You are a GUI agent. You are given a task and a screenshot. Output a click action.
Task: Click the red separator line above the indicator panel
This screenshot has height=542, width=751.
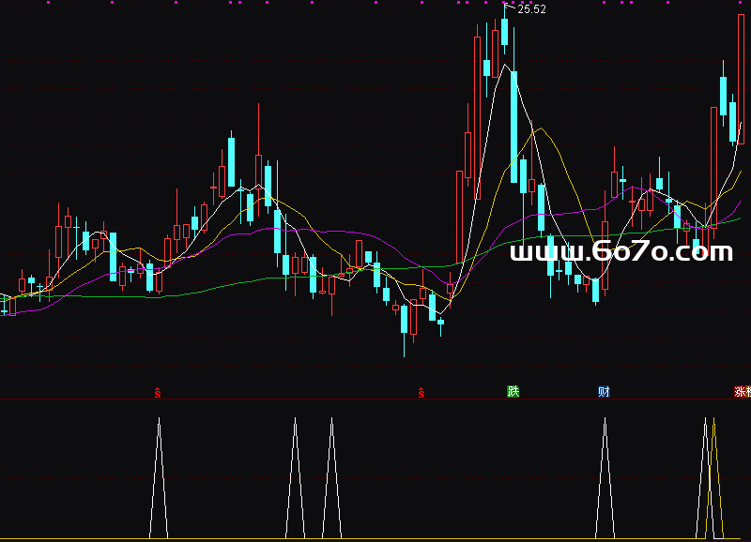pyautogui.click(x=375, y=400)
